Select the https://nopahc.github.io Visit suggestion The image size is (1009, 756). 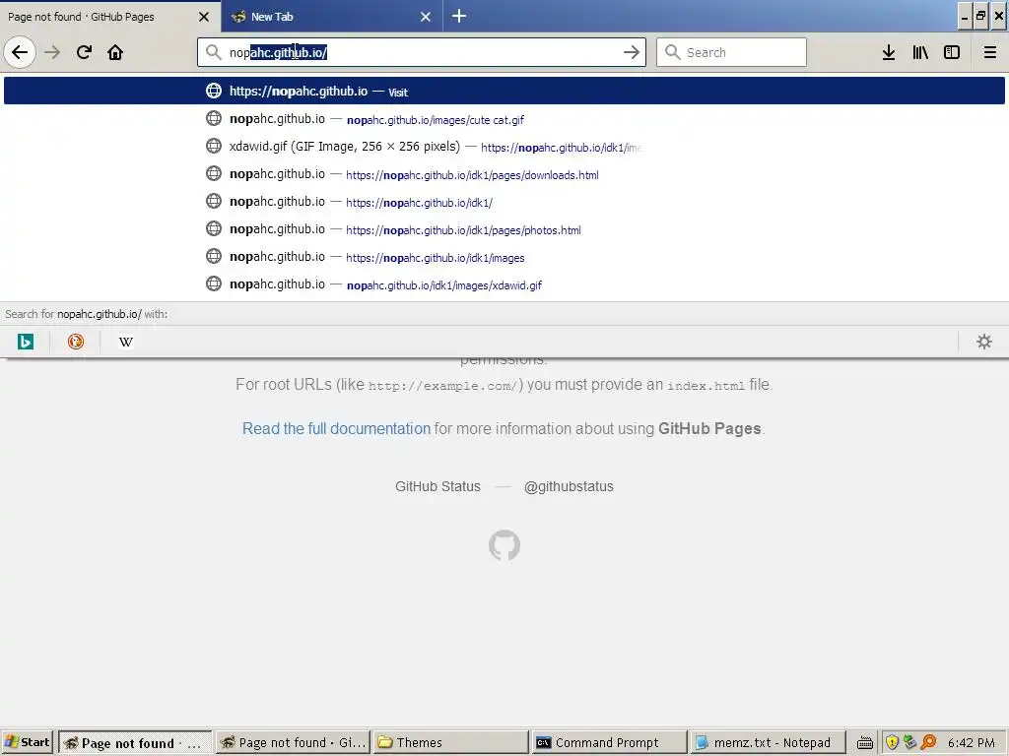(x=504, y=91)
